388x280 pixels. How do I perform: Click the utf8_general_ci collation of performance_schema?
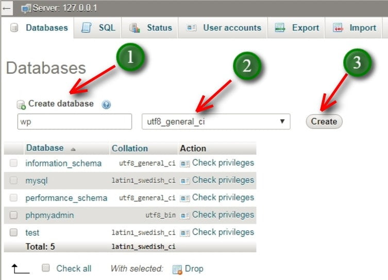click(147, 198)
